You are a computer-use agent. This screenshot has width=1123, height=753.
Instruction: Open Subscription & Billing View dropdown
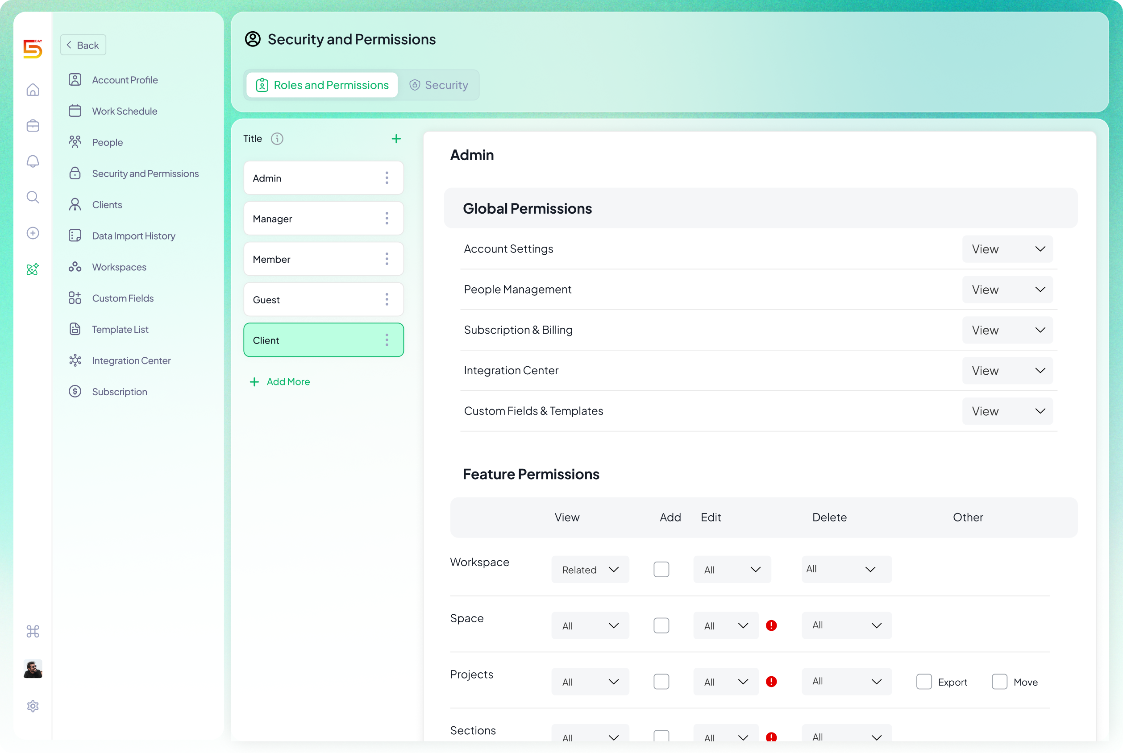pyautogui.click(x=1007, y=330)
